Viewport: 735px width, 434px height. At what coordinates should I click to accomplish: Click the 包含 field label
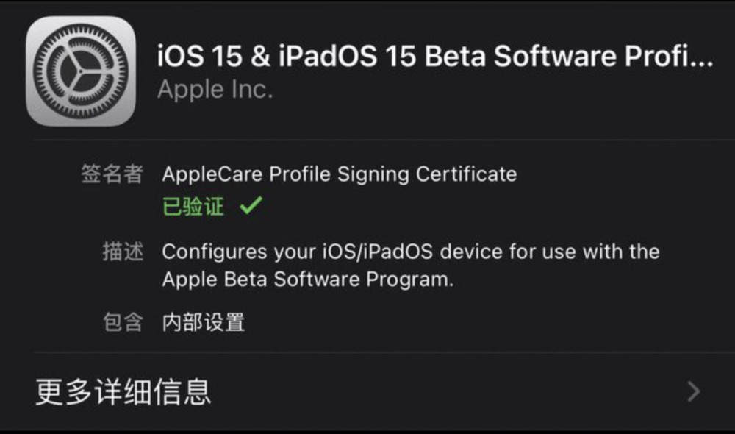(x=122, y=322)
